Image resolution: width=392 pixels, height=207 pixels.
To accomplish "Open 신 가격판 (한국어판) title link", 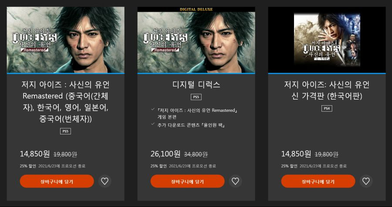I will coord(327,90).
